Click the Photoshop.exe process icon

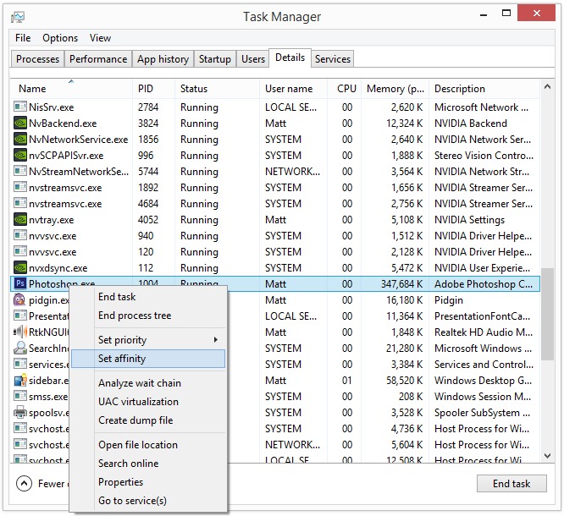(x=21, y=284)
